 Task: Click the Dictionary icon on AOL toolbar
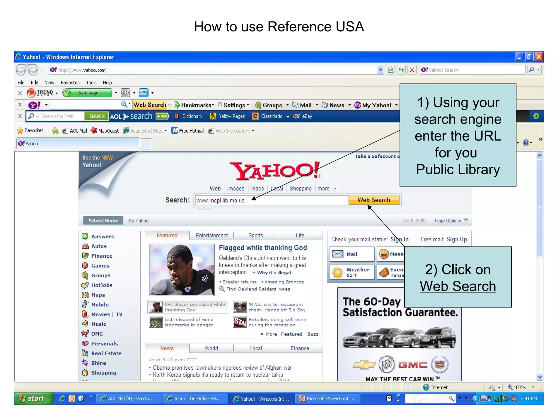177,116
